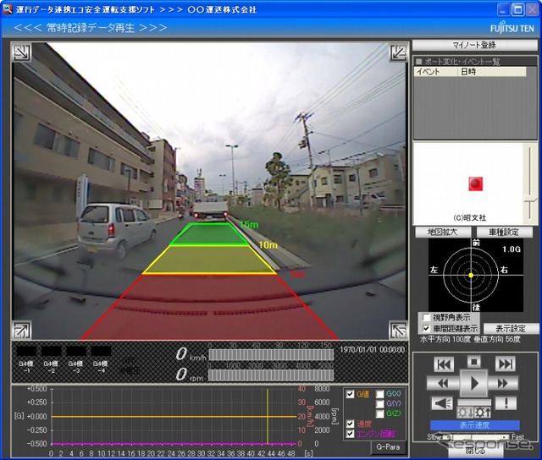Stop the recorded data playback
The image size is (542, 460).
(x=474, y=362)
